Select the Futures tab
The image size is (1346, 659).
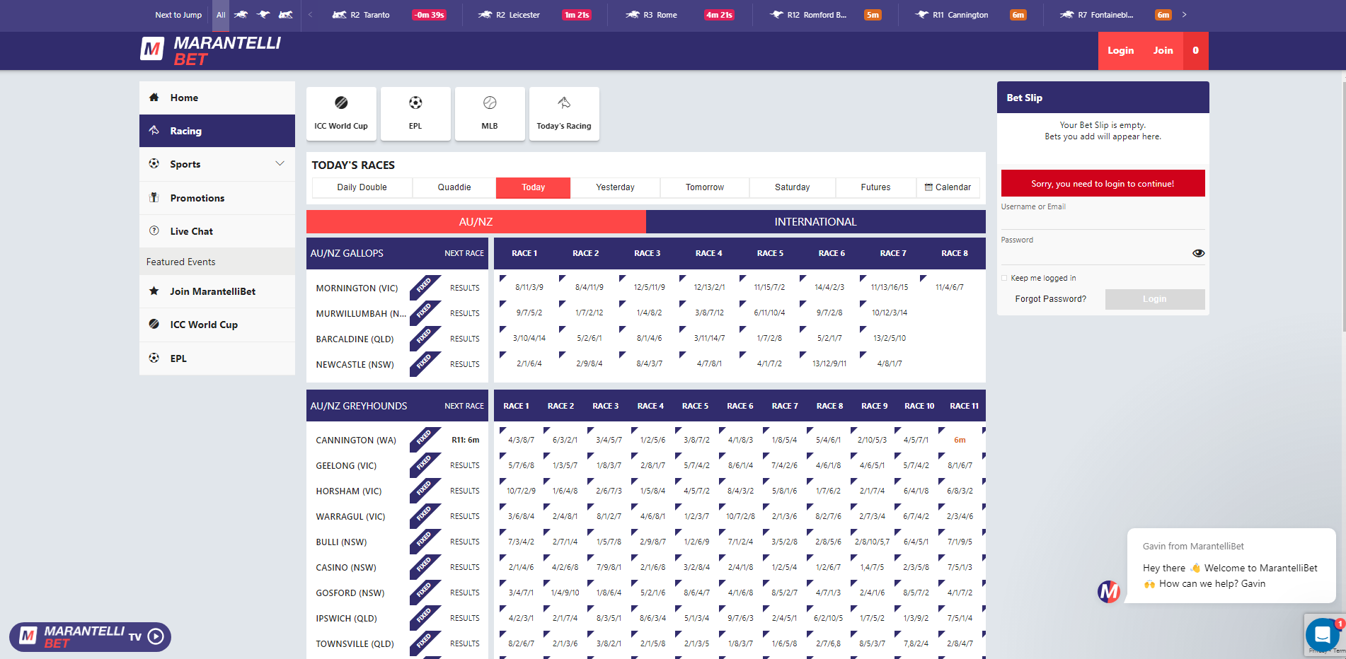875,187
